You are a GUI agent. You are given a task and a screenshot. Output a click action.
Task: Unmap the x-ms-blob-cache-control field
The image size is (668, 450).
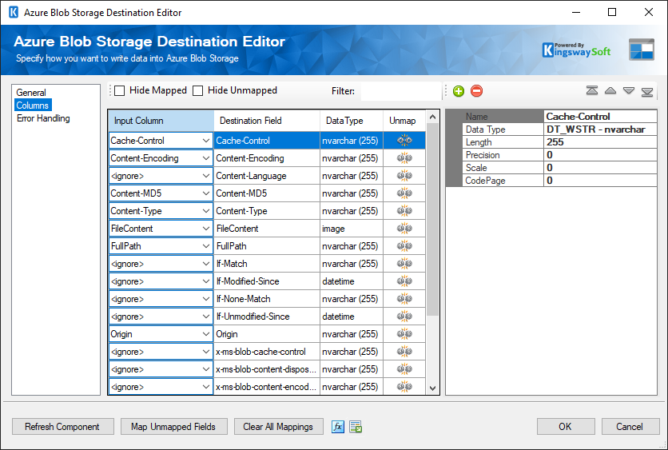[404, 352]
